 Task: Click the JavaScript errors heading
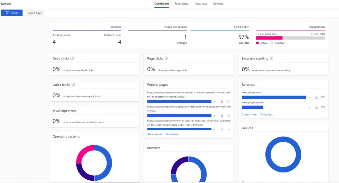[65, 111]
